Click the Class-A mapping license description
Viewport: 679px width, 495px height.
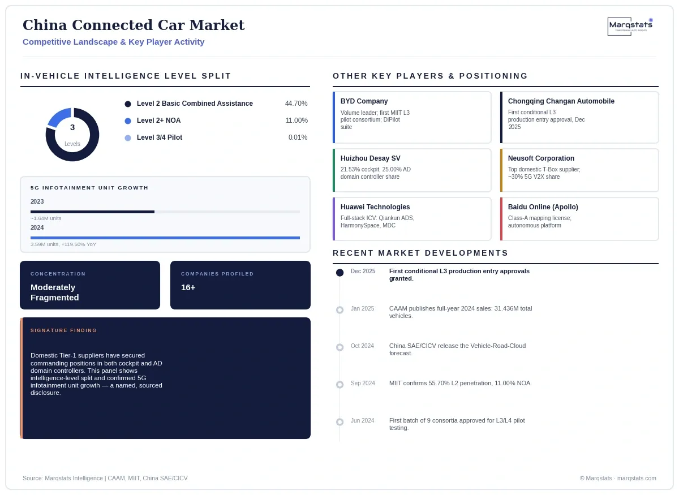[x=540, y=222]
